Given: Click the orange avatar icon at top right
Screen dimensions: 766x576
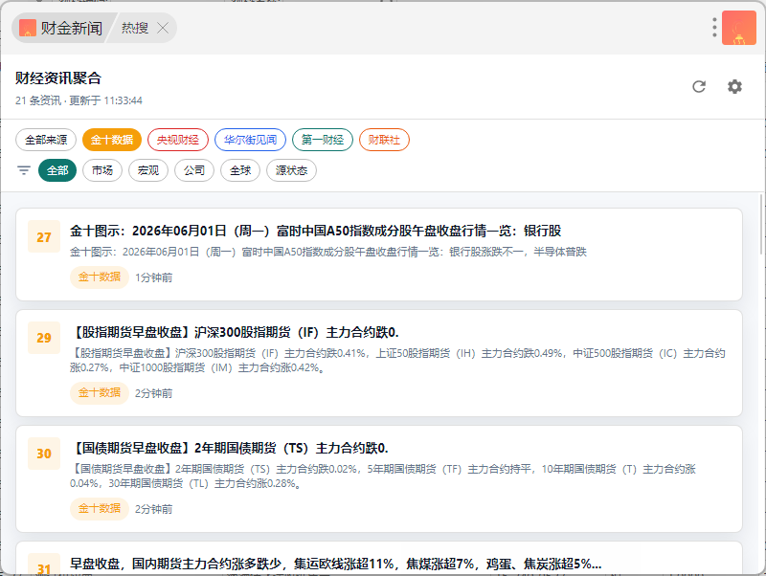Looking at the screenshot, I should (739, 28).
